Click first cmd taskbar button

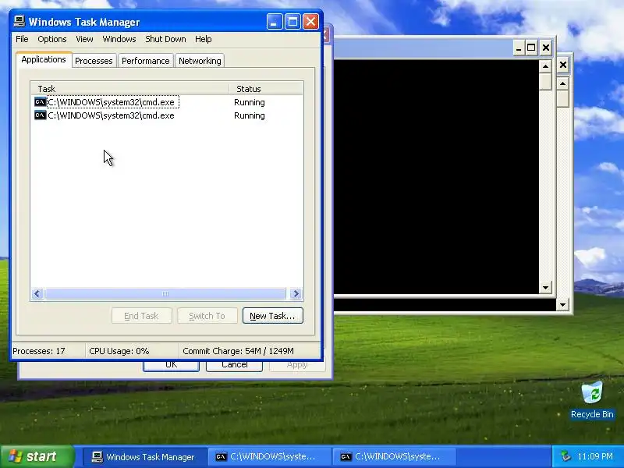pyautogui.click(x=269, y=456)
